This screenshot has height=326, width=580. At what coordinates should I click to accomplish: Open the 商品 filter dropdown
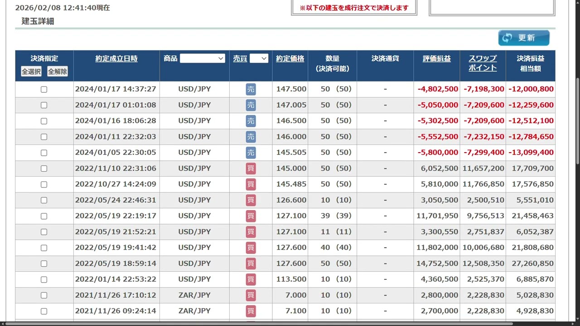202,58
